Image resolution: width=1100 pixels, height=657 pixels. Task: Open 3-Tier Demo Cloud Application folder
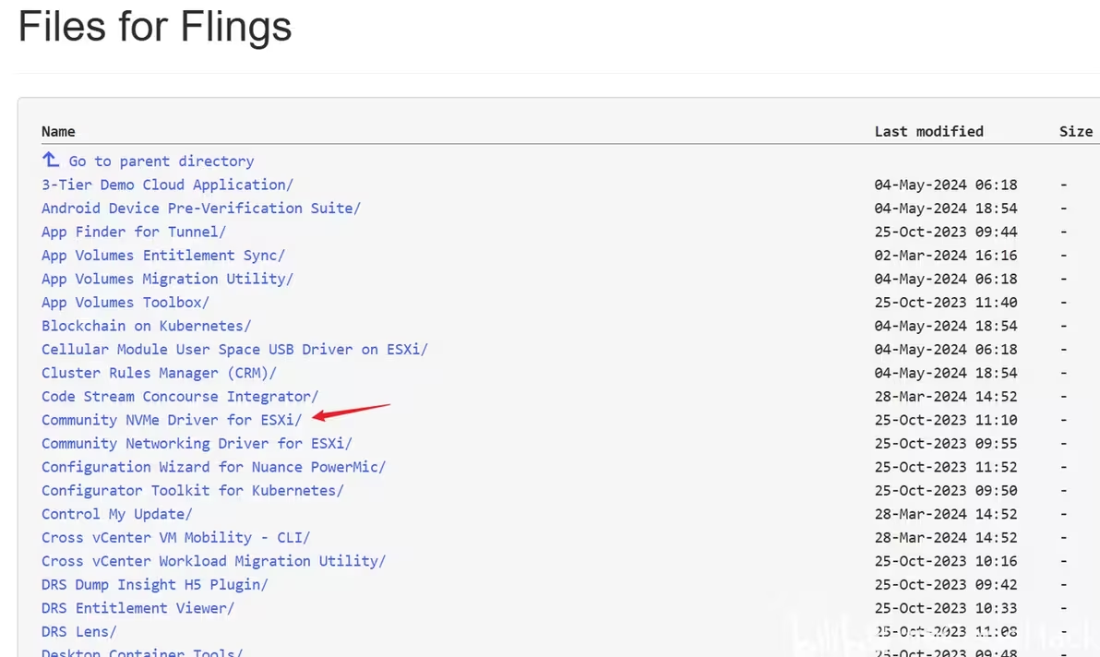(167, 185)
